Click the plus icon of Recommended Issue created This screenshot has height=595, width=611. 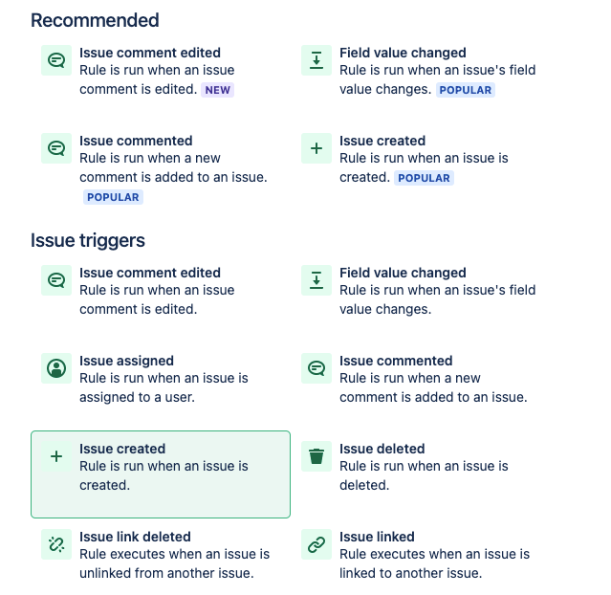pos(316,148)
